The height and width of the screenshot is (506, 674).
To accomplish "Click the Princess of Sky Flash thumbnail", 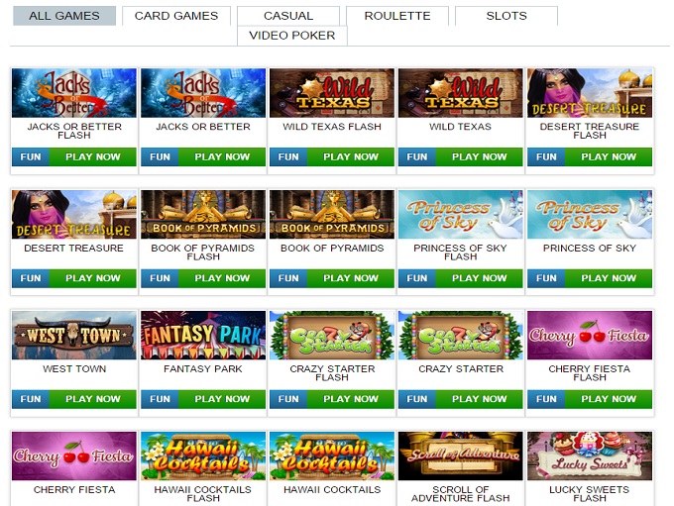I will coord(460,214).
